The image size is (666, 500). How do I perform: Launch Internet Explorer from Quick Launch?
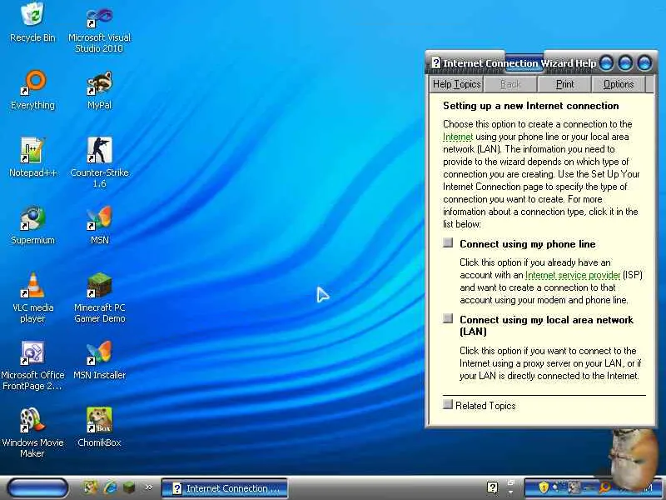110,487
